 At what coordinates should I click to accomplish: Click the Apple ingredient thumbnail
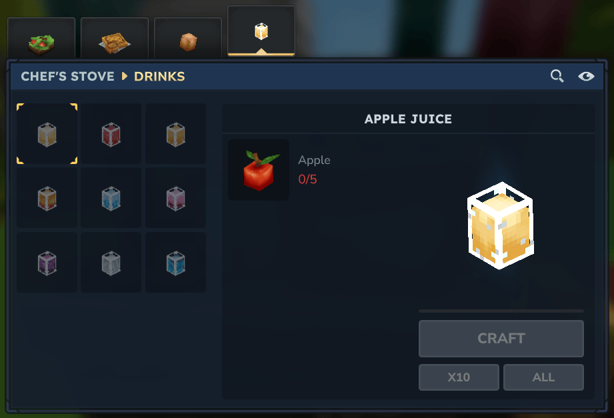tap(259, 170)
